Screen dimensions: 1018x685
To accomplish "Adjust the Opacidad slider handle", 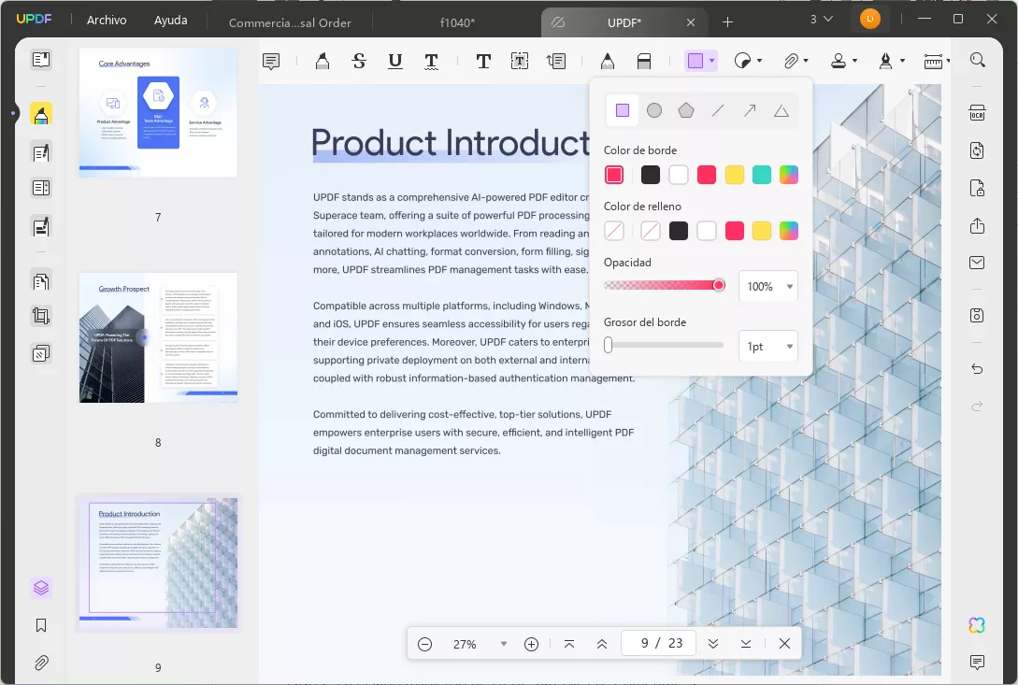I will click(x=719, y=285).
